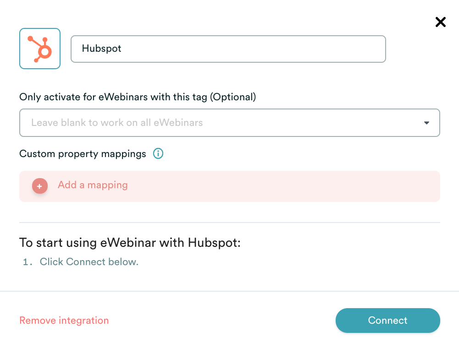The height and width of the screenshot is (348, 459).
Task: Expand the tag selector using its arrow
Action: (x=426, y=123)
